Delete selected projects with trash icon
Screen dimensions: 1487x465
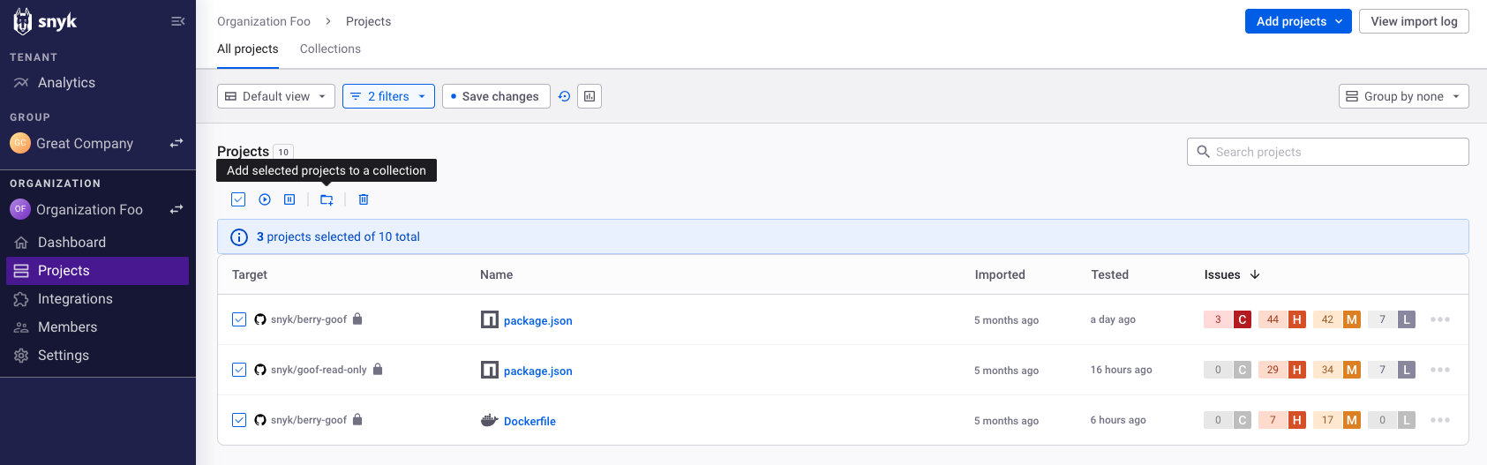tap(364, 199)
